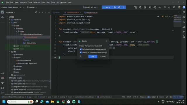Open the Windows Start menu
187x105 pixels.
tap(4, 102)
